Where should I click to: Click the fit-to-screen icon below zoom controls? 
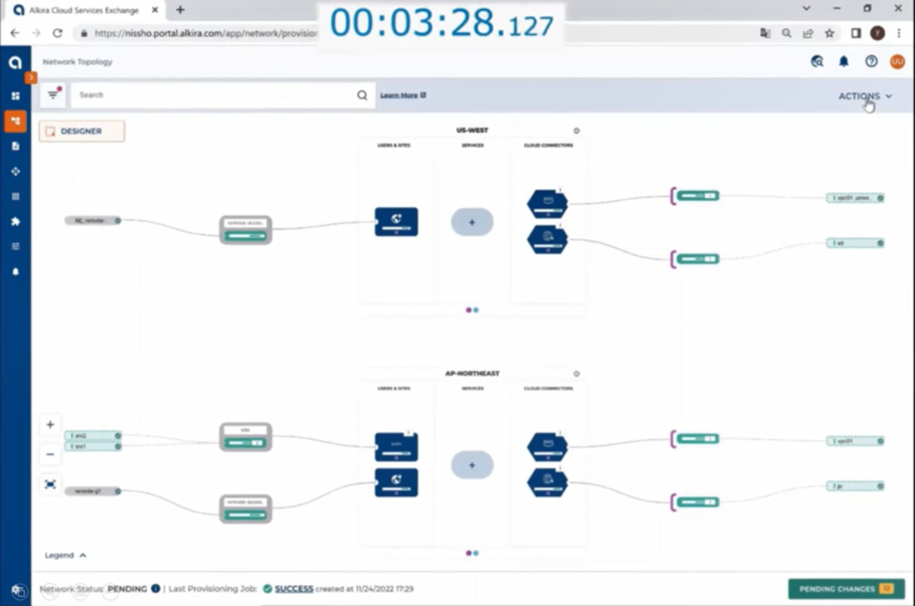50,484
